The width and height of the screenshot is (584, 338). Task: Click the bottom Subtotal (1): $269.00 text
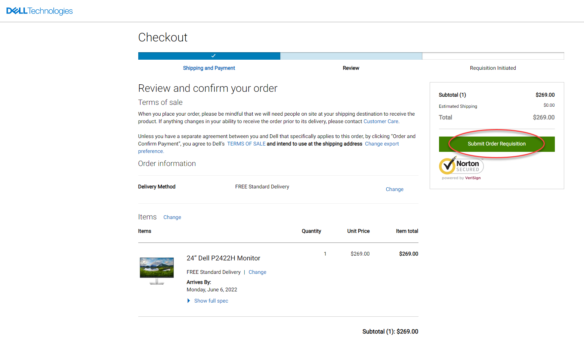point(390,331)
